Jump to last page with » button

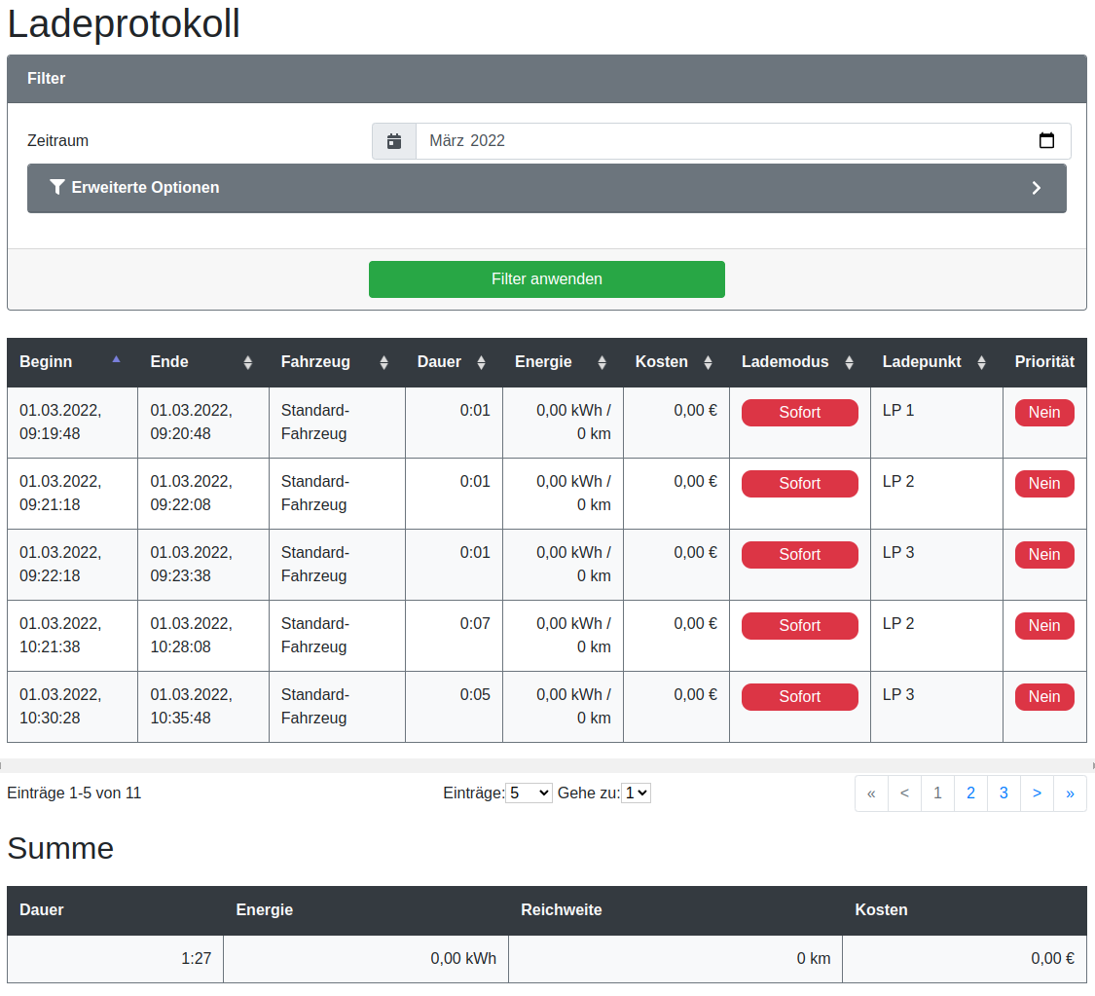1070,793
